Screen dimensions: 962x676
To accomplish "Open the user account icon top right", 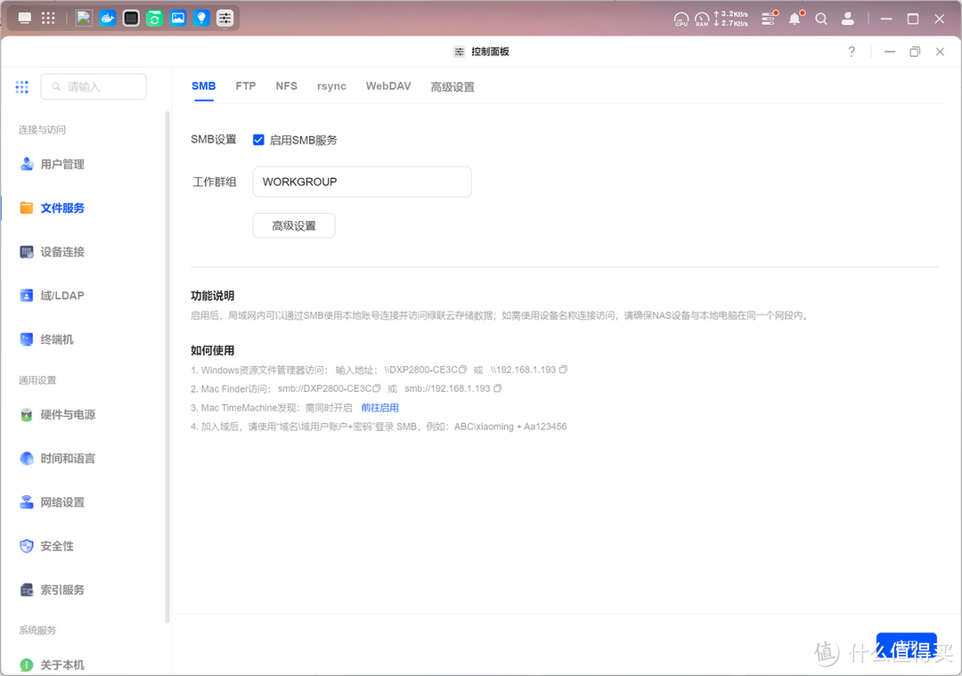I will point(848,18).
